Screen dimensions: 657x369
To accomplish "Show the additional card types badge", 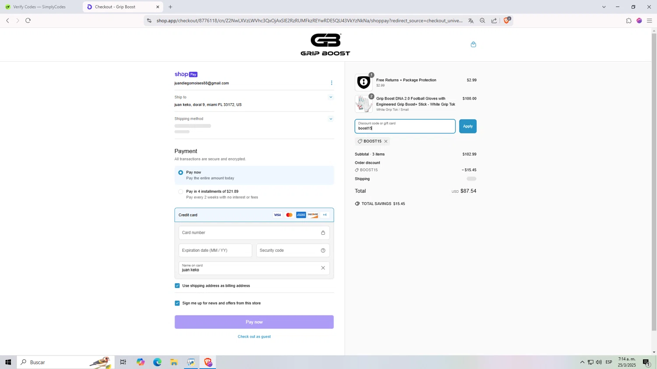I will (325, 215).
